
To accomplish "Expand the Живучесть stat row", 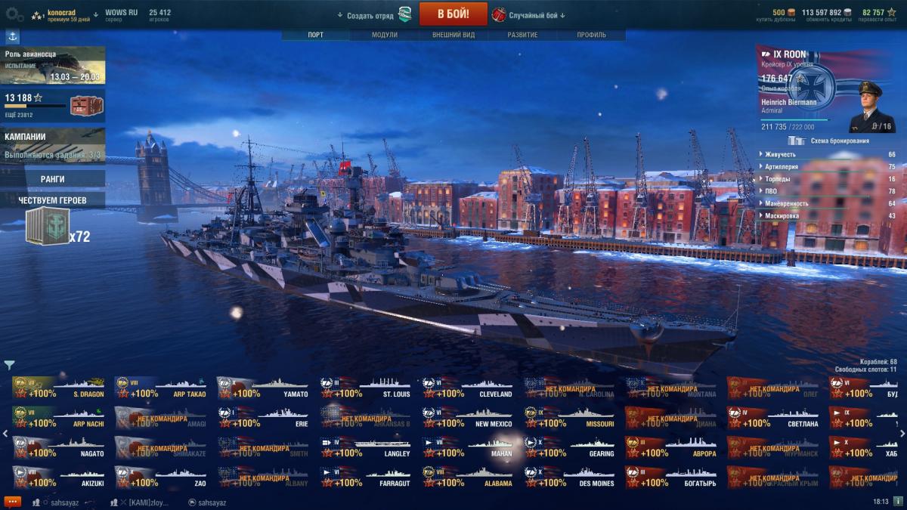I will point(827,154).
